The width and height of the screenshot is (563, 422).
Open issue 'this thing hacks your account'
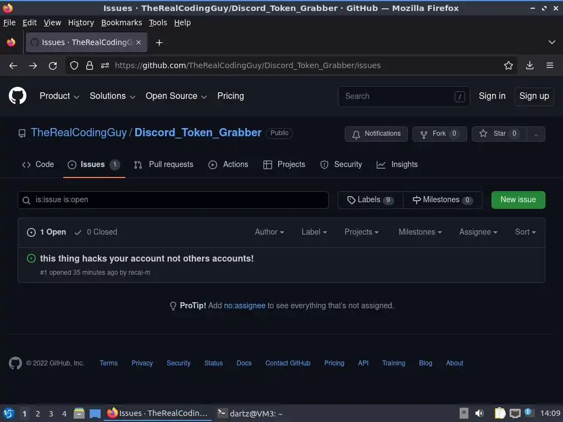(147, 259)
